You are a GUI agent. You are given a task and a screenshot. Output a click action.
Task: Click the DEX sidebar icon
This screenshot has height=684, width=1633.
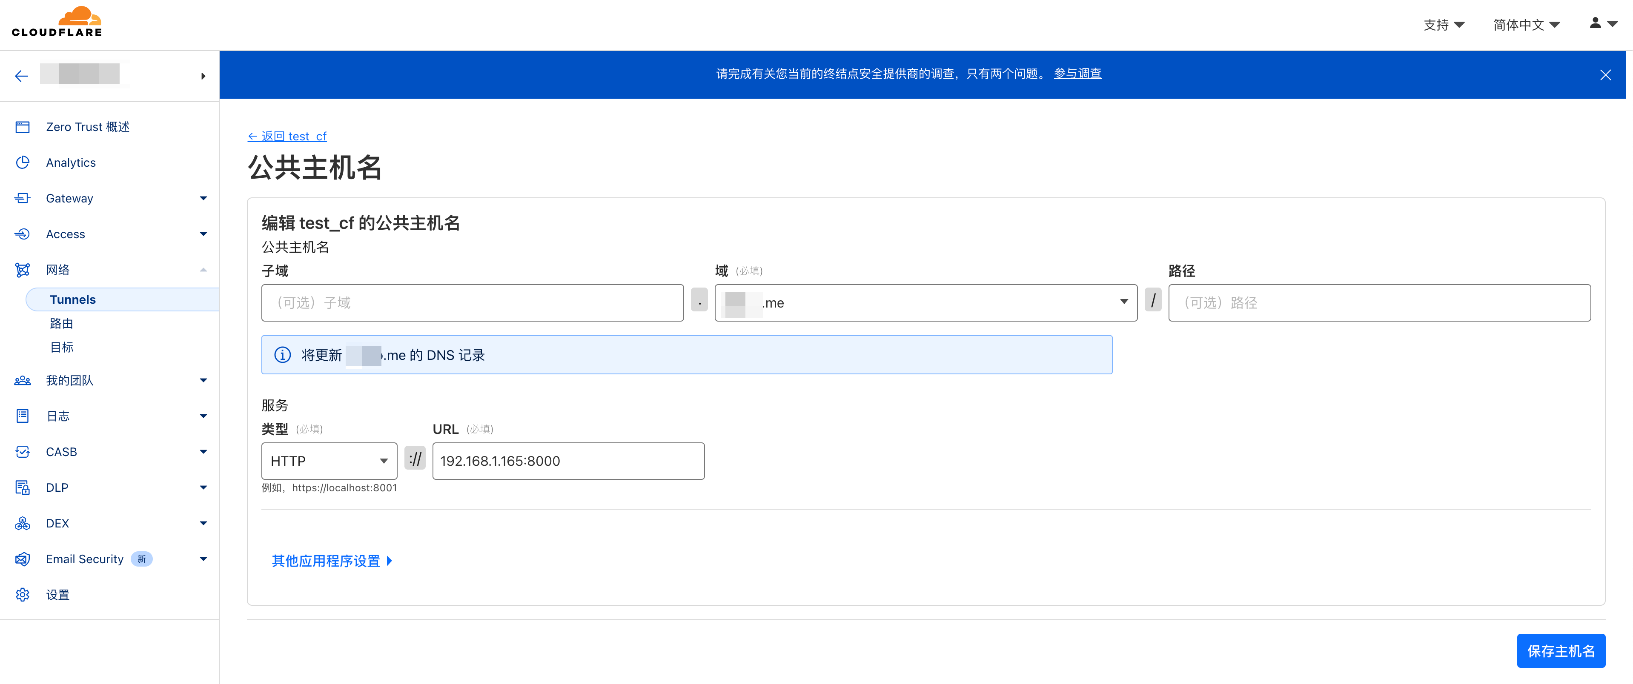pyautogui.click(x=23, y=524)
